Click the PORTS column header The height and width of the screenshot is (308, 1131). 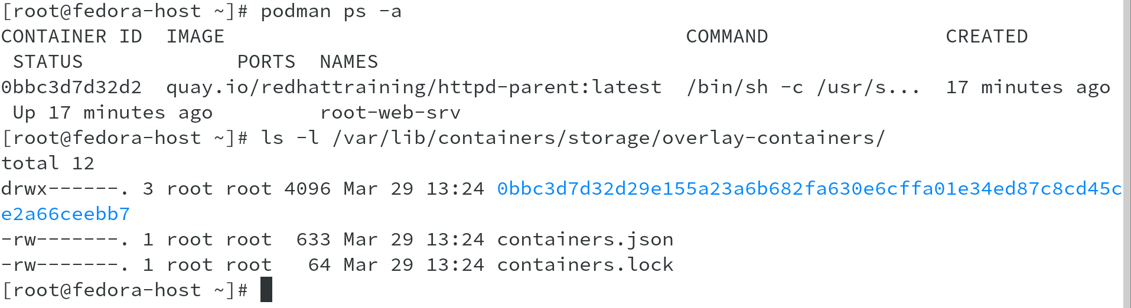pos(266,62)
